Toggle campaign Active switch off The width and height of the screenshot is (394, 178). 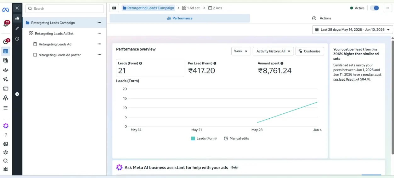374,8
